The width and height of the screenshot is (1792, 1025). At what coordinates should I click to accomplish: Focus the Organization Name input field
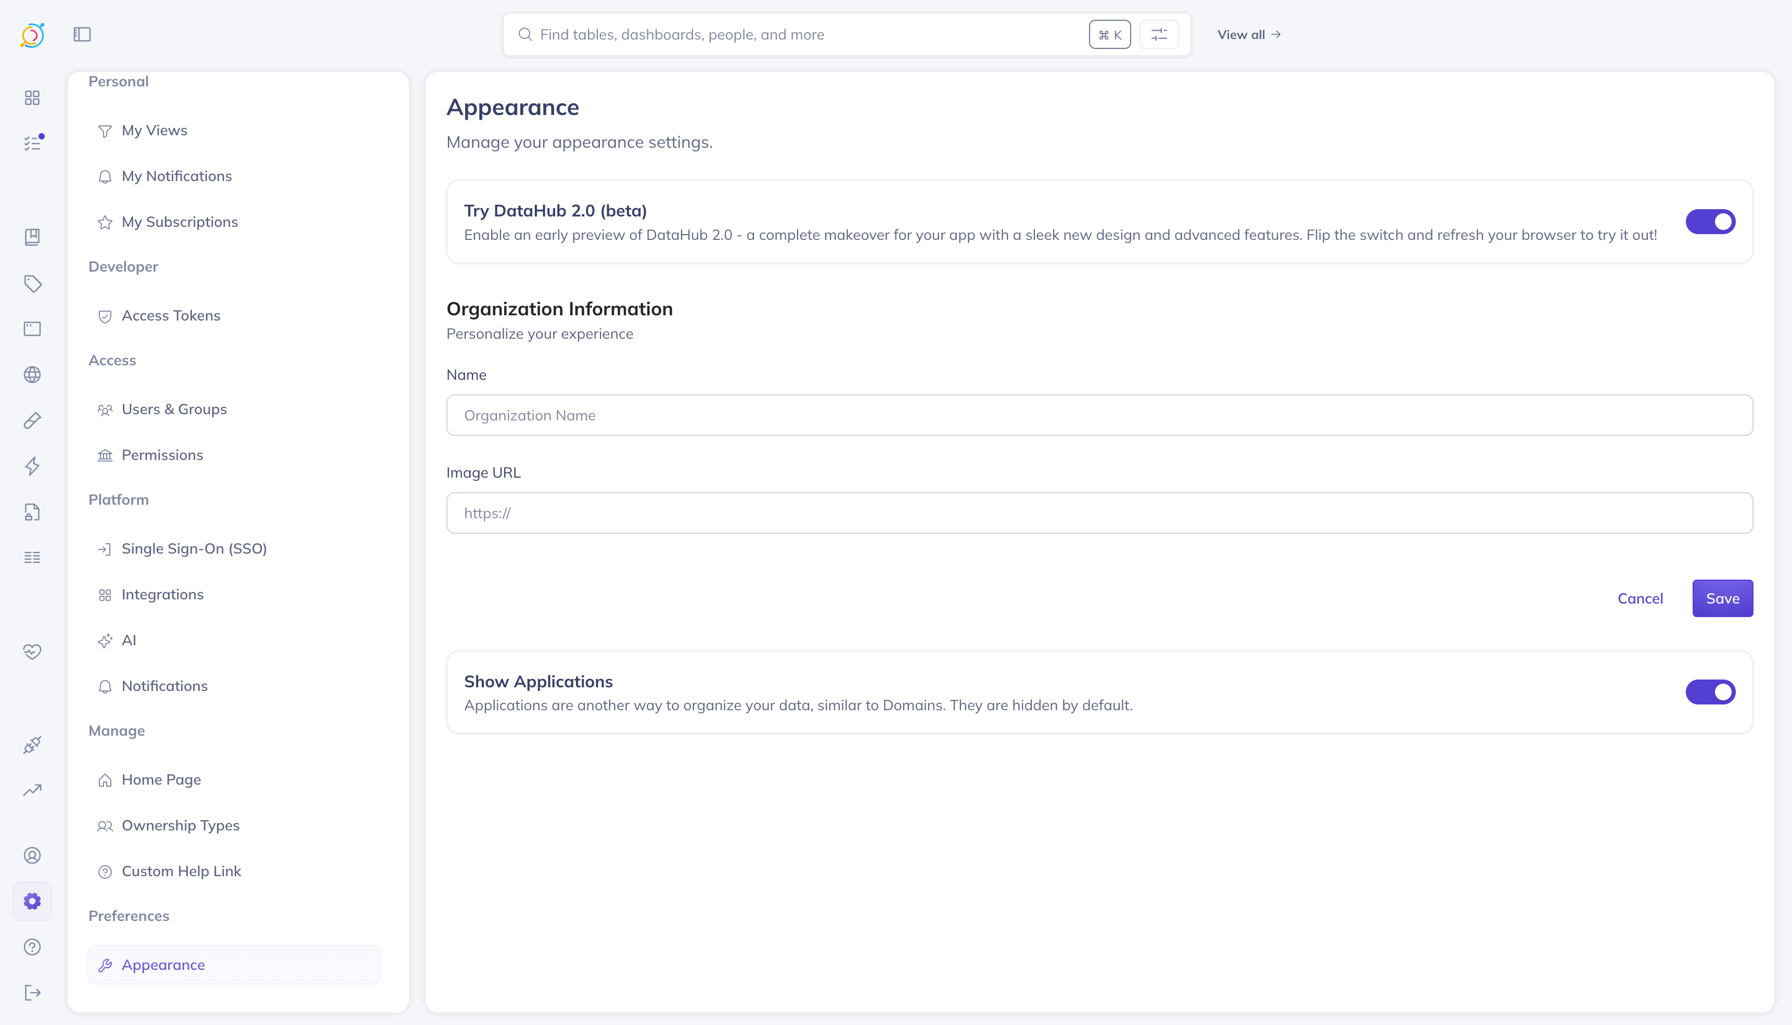point(1099,415)
